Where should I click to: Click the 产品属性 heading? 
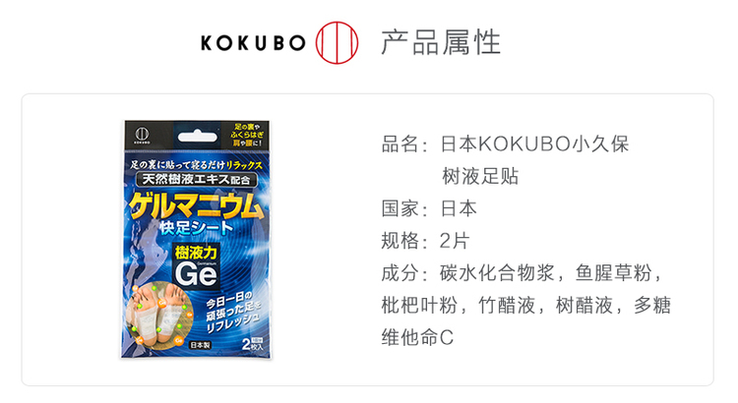441,42
